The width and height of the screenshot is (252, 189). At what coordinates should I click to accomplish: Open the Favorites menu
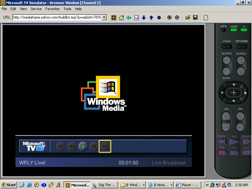coord(52,9)
